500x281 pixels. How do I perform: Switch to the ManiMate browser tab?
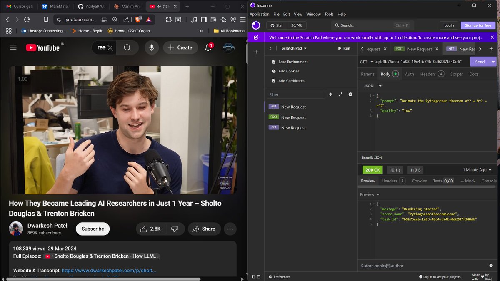tap(56, 7)
